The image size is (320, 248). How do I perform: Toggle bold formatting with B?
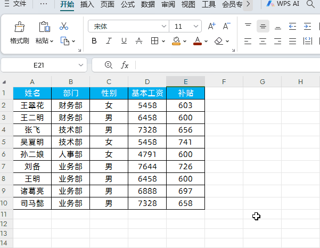click(94, 41)
